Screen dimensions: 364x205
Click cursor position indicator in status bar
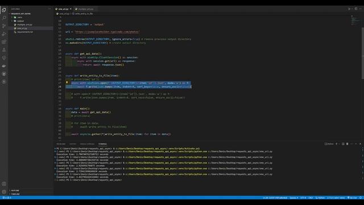pos(275,198)
